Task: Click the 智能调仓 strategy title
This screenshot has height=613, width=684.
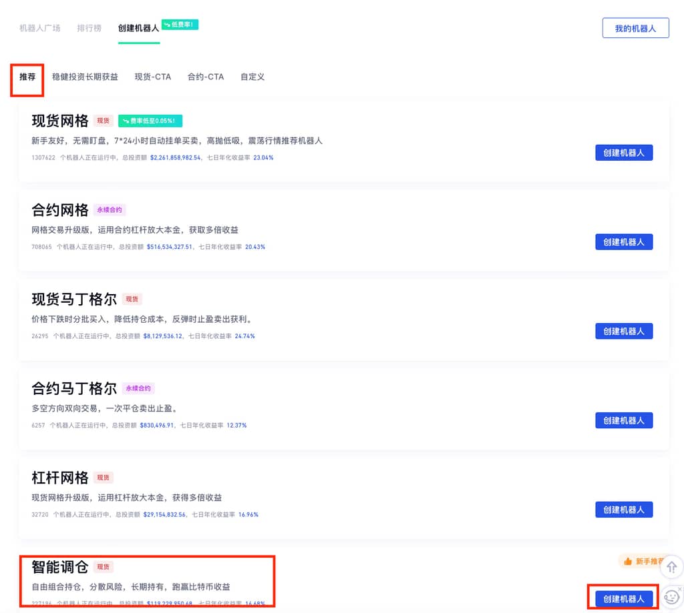Action: (60, 567)
